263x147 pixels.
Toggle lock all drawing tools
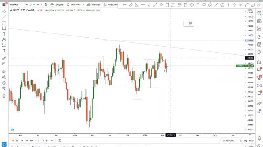[4, 82]
